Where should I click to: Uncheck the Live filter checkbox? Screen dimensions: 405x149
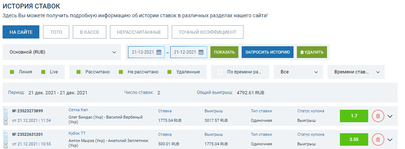43,72
